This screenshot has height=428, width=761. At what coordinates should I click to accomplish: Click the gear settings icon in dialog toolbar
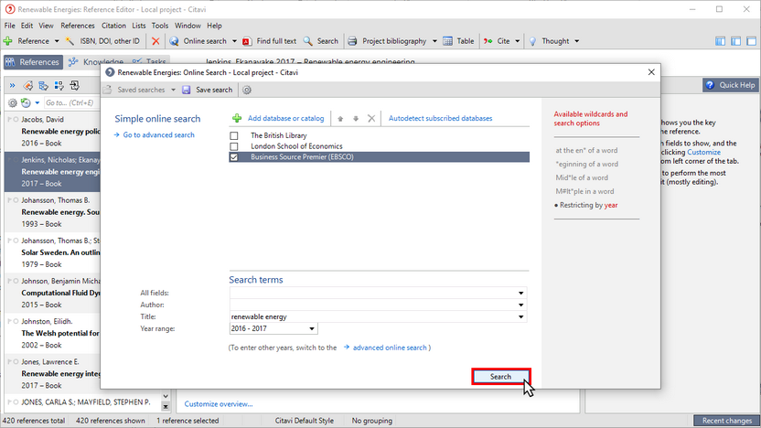click(x=247, y=90)
